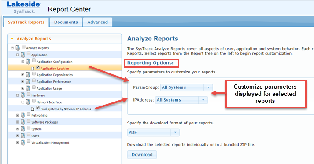The width and height of the screenshot is (314, 164).
Task: Expand the Application Performance node
Action: click(x=23, y=82)
